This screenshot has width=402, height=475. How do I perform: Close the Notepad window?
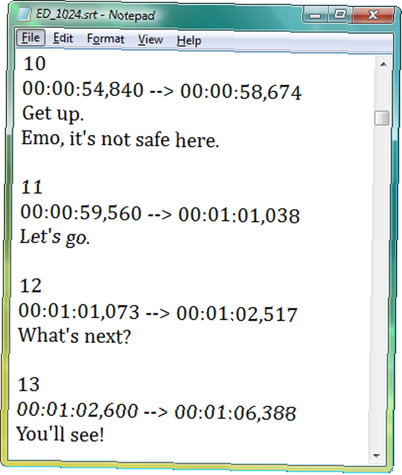point(373,15)
